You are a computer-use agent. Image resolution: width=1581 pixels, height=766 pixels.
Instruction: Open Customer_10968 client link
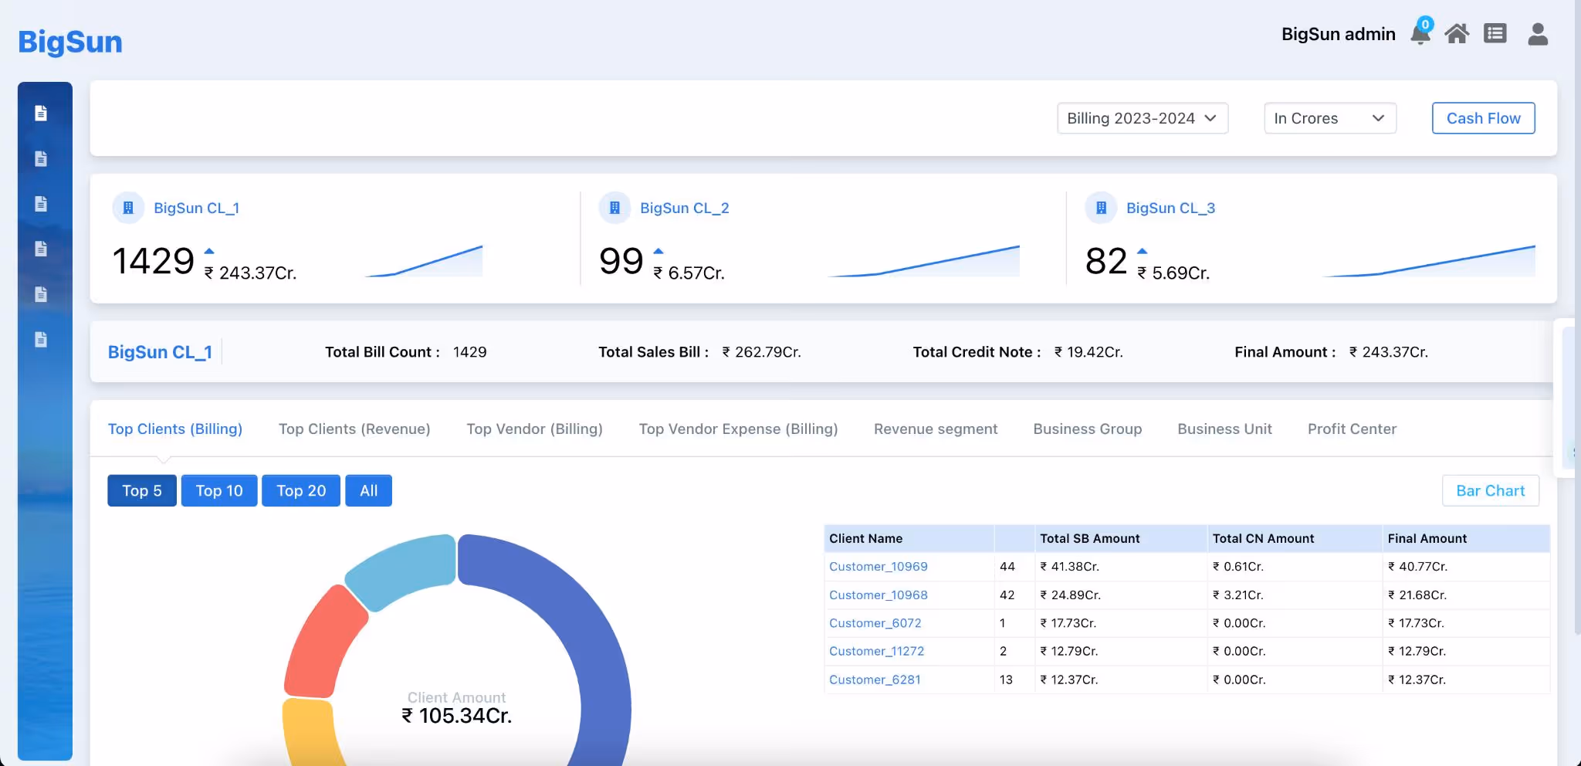click(878, 595)
